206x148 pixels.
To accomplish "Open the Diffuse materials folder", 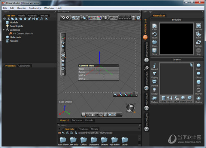I will tap(84, 141).
